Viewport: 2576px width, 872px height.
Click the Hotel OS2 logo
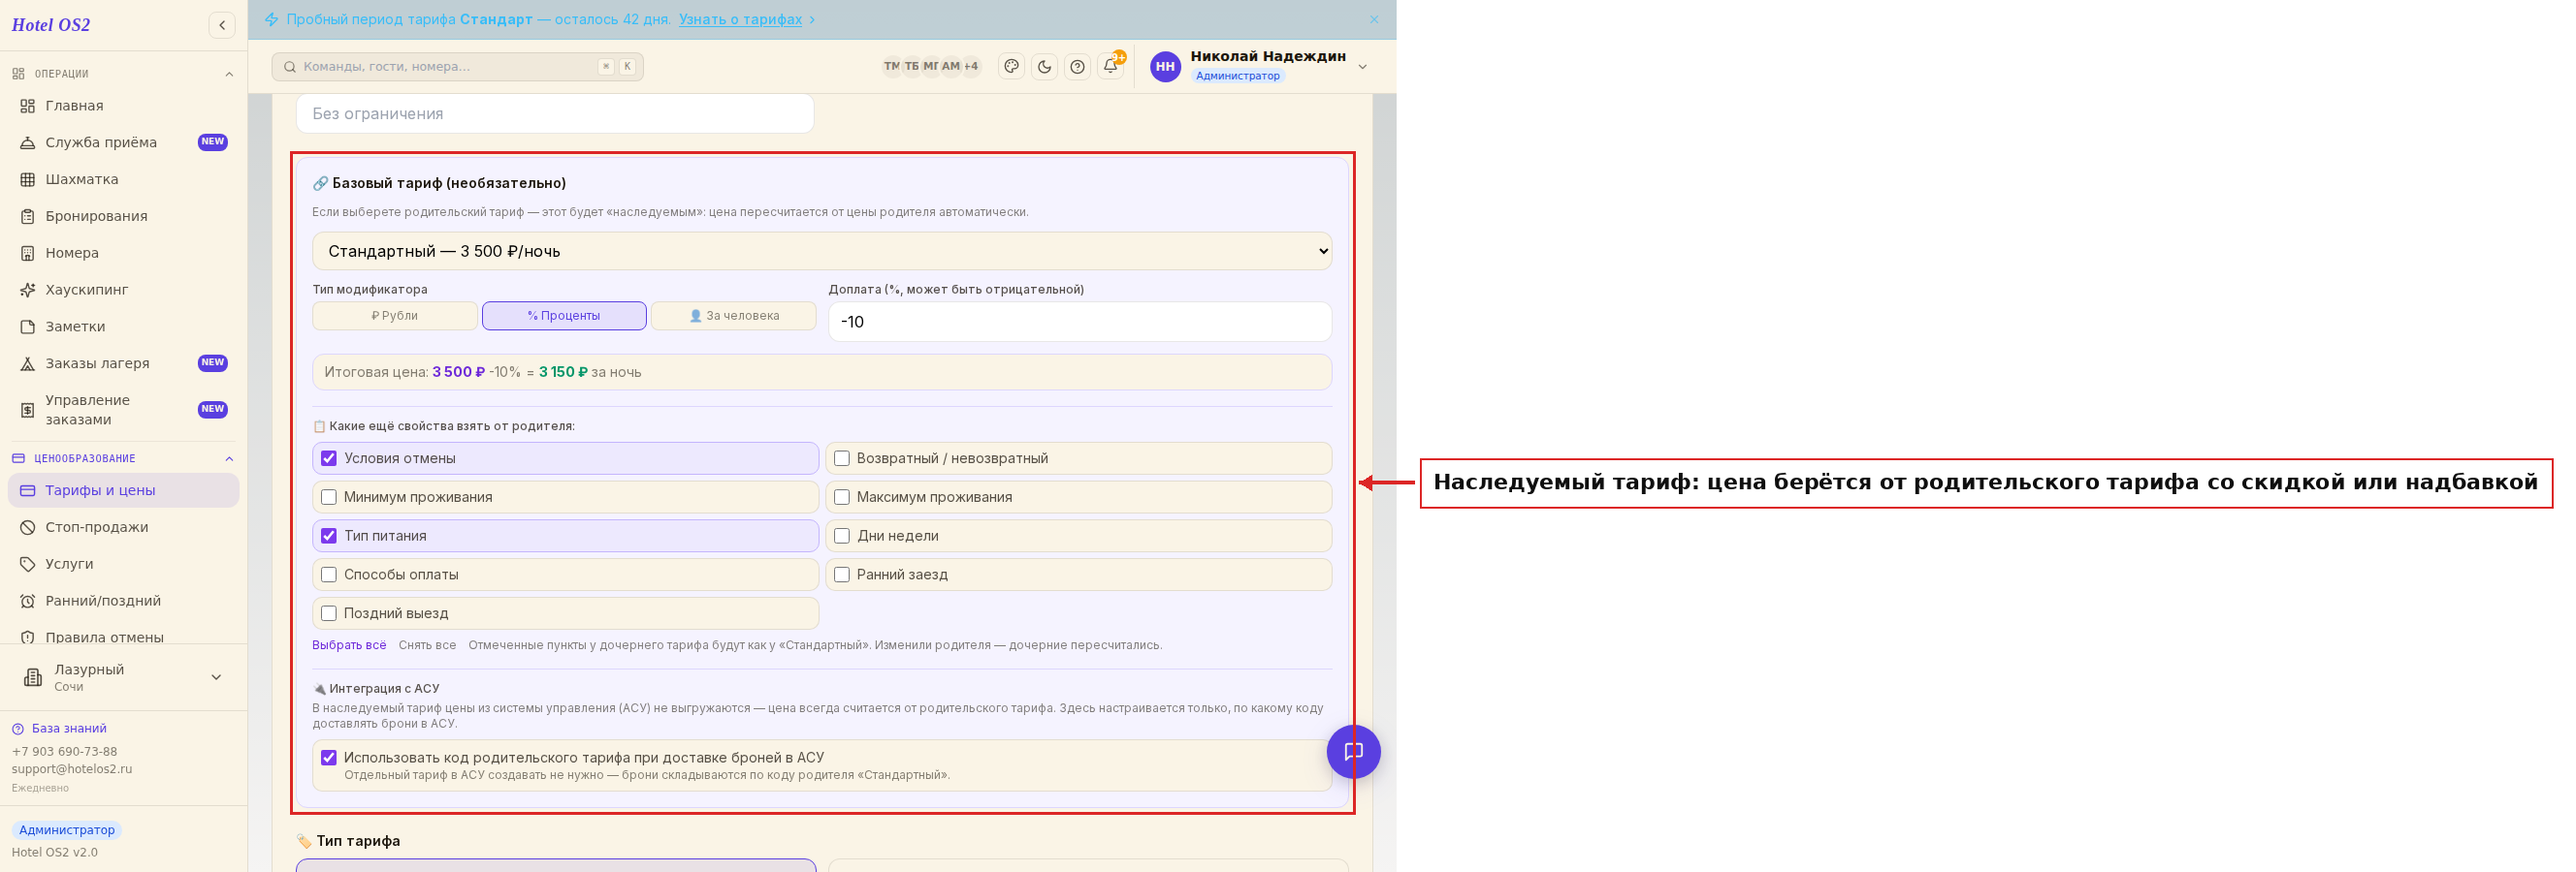click(51, 25)
